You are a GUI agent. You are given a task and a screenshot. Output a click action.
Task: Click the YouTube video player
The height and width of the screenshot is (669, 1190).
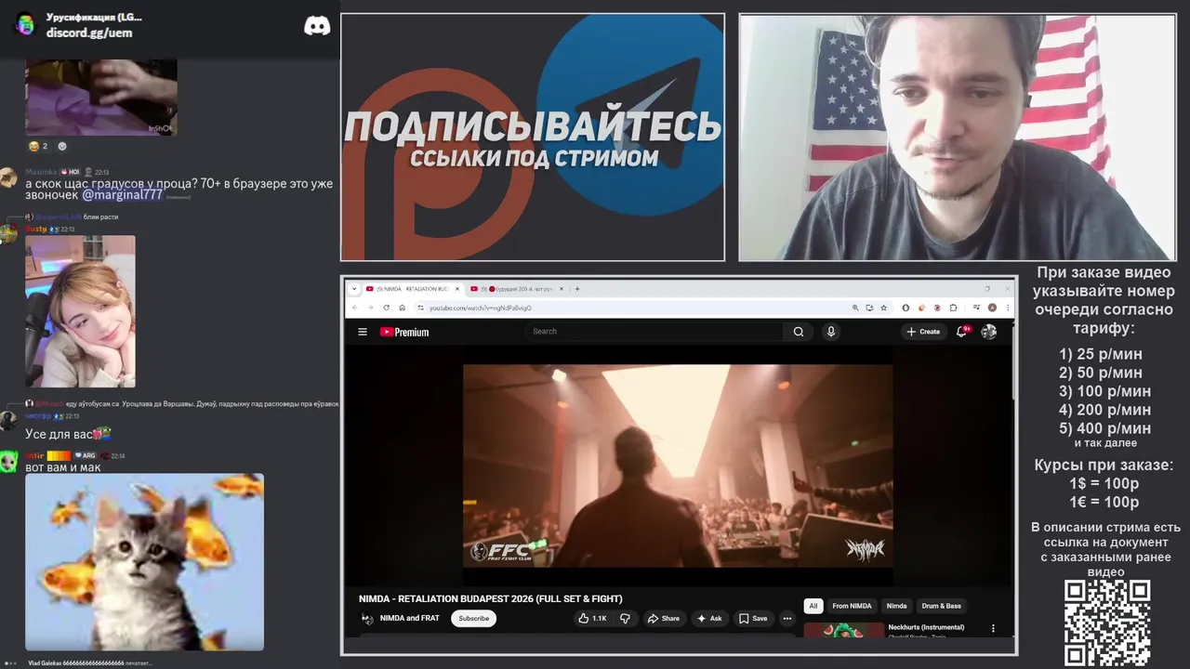click(678, 465)
